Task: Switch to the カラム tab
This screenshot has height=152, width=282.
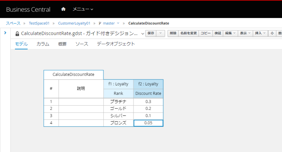Action: click(43, 44)
